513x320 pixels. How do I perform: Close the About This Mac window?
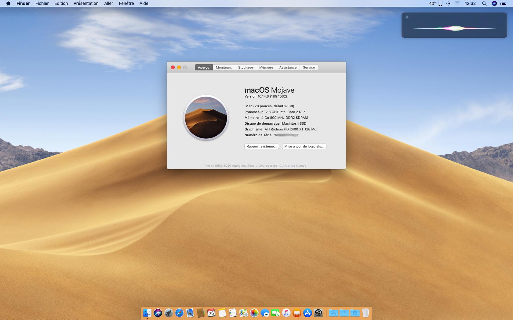click(173, 67)
